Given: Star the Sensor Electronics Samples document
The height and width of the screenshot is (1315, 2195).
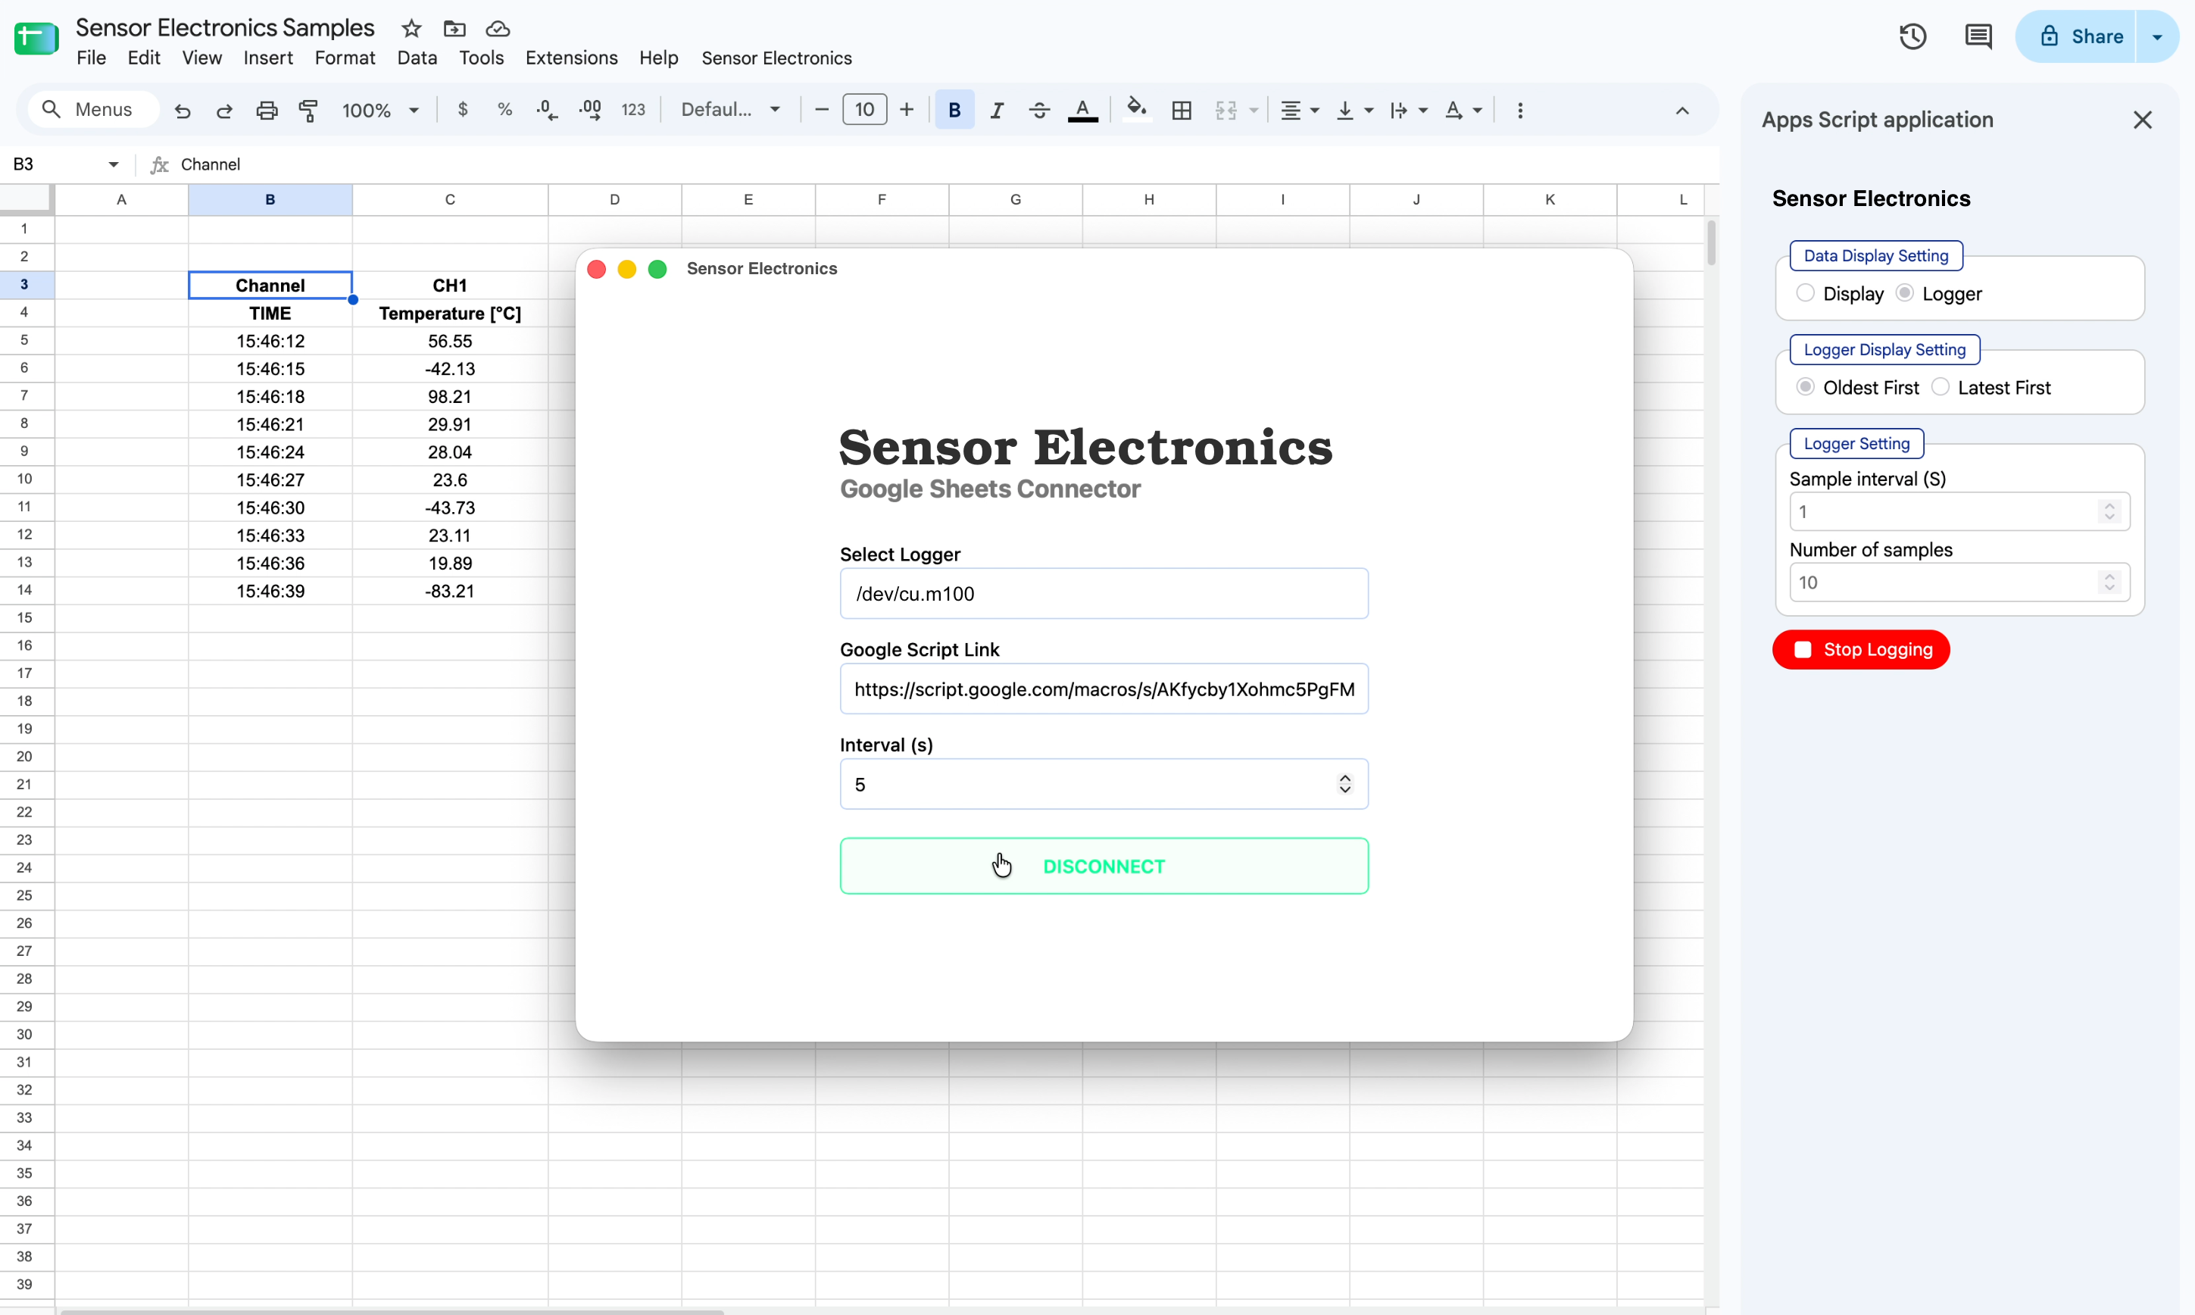Looking at the screenshot, I should click(411, 30).
